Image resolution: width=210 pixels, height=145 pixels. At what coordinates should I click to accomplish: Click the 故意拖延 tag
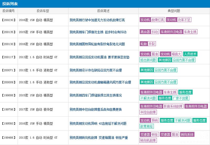pos(146,126)
